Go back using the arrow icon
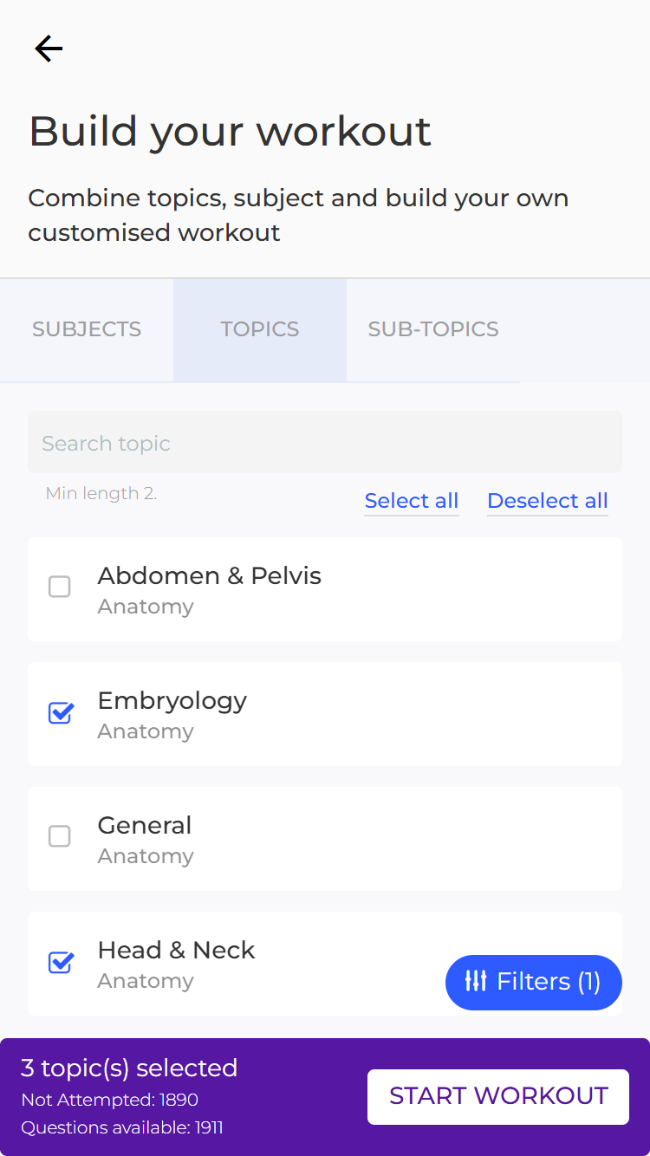Viewport: 650px width, 1156px height. coord(49,49)
